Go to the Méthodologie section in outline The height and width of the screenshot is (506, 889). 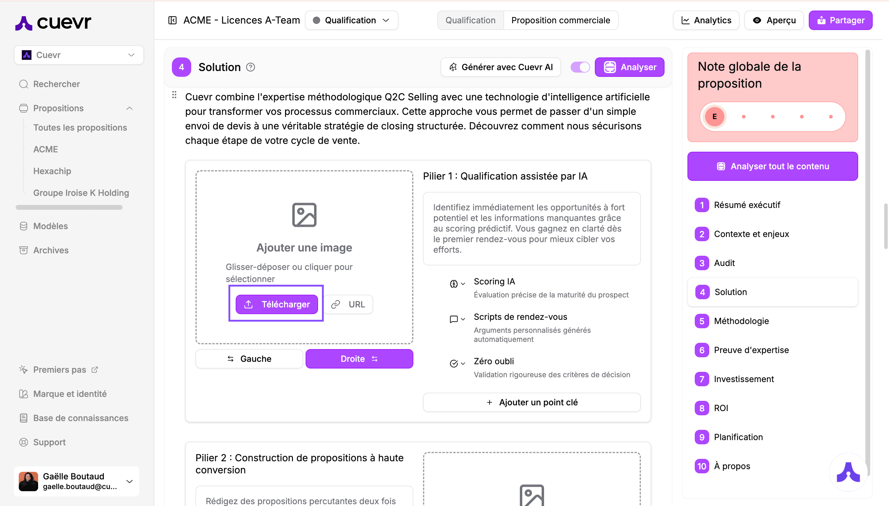(741, 321)
